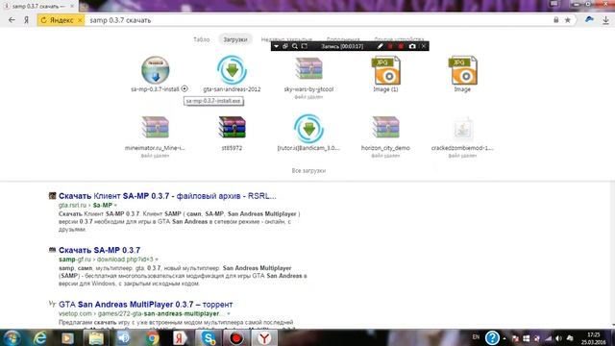
Task: Open result Скачать Клиент SA-MP 0.3.7 файловый архив
Action: click(x=167, y=196)
